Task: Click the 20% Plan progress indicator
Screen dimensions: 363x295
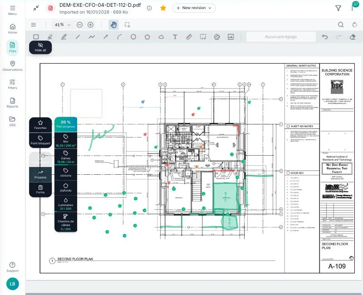Action: point(66,124)
